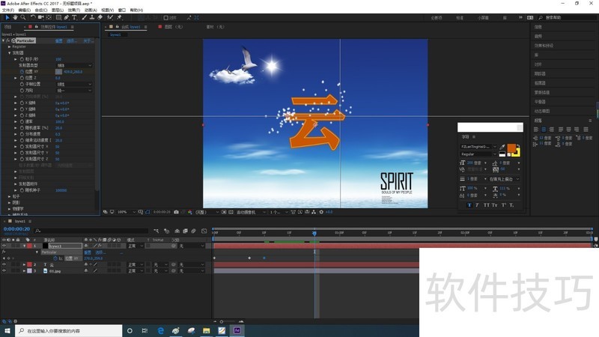This screenshot has width=599, height=337.
Task: Hide the 01.jpg layer with eye icon
Action: [x=4, y=271]
